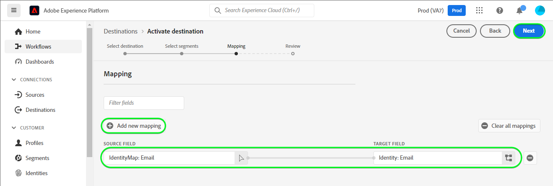553x186 pixels.
Task: Click source field selector arrow icon
Action: tap(241, 158)
